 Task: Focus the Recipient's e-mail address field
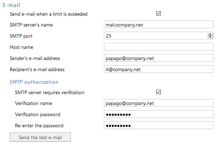click(x=158, y=69)
